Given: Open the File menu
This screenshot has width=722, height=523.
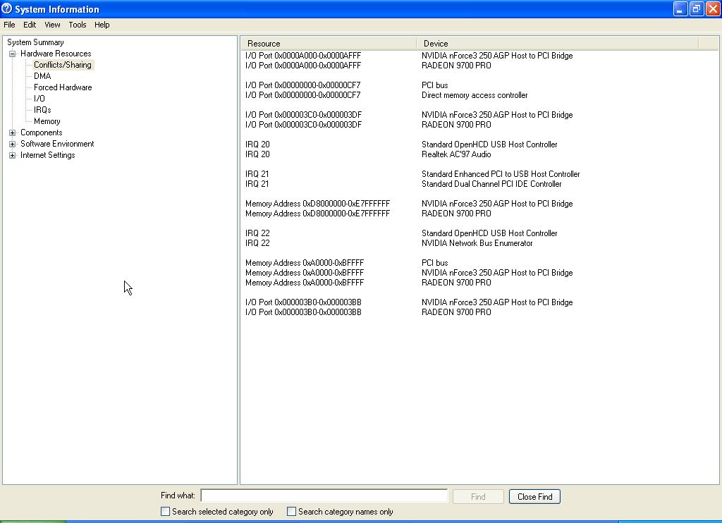Looking at the screenshot, I should (x=9, y=25).
